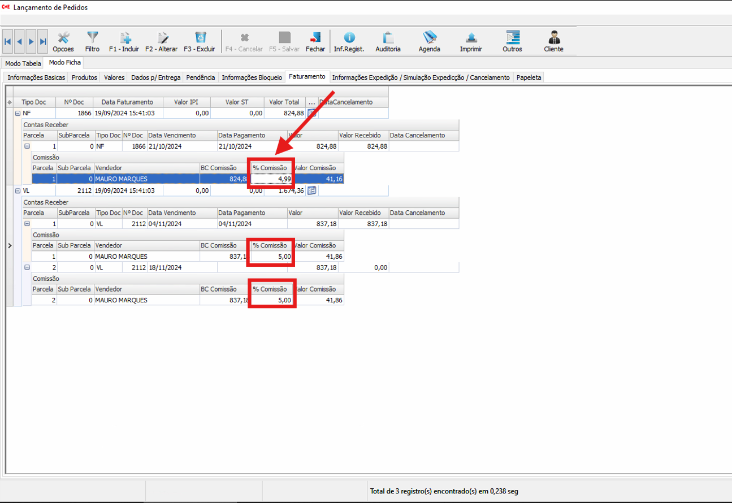
Task: Click the Opcoes tools icon
Action: pos(63,38)
